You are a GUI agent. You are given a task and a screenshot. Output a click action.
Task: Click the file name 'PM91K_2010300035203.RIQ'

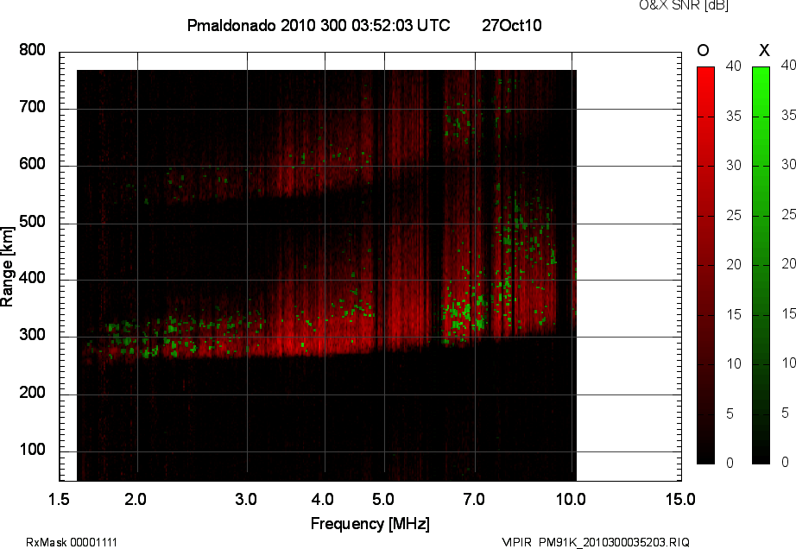click(614, 542)
